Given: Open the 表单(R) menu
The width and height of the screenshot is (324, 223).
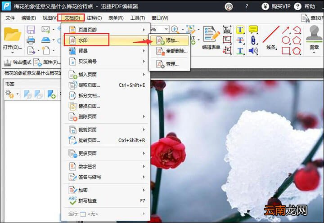Looking at the screenshot, I should pos(116,18).
